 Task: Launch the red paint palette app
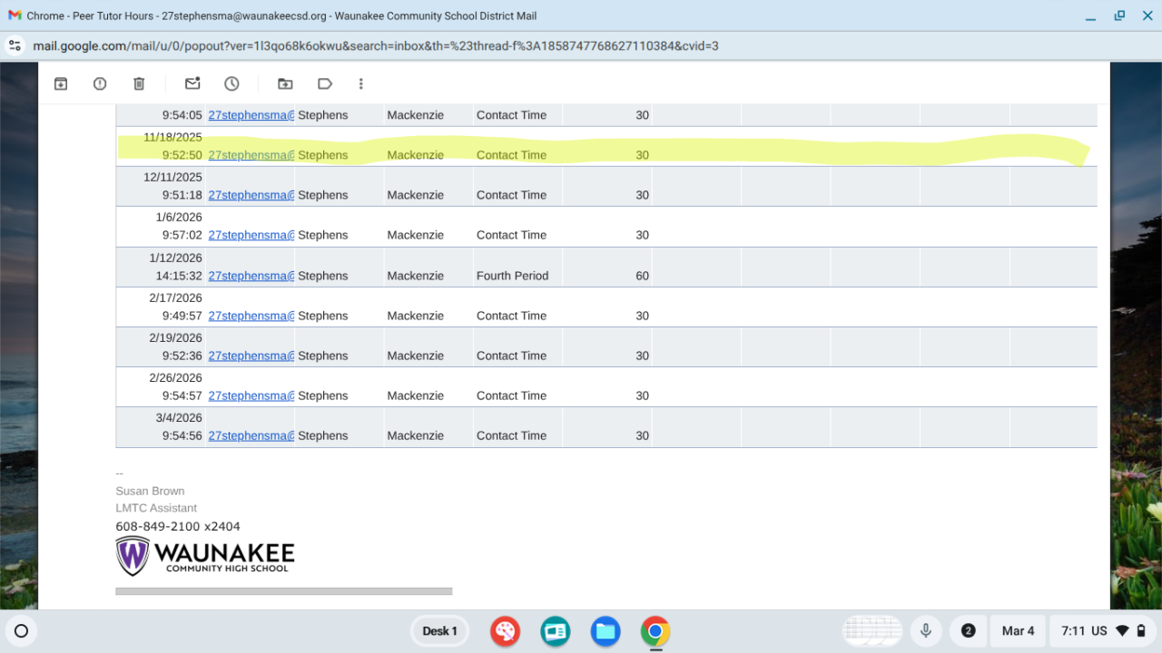[x=505, y=631]
